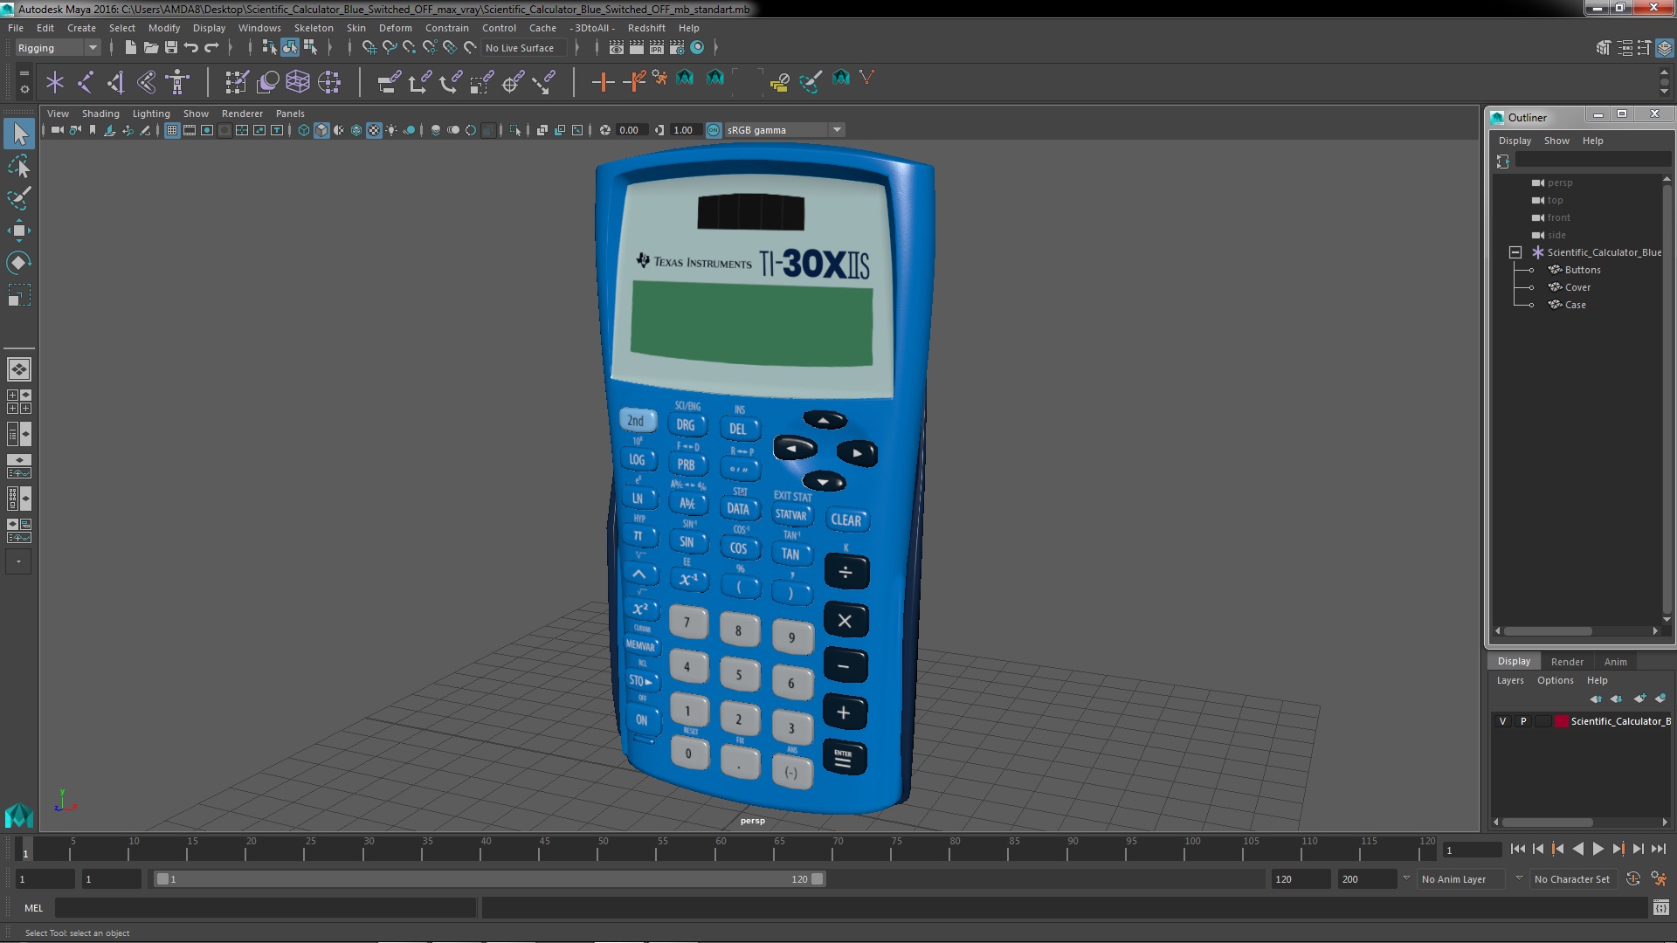1677x943 pixels.
Task: Step forward one key
Action: [1618, 849]
